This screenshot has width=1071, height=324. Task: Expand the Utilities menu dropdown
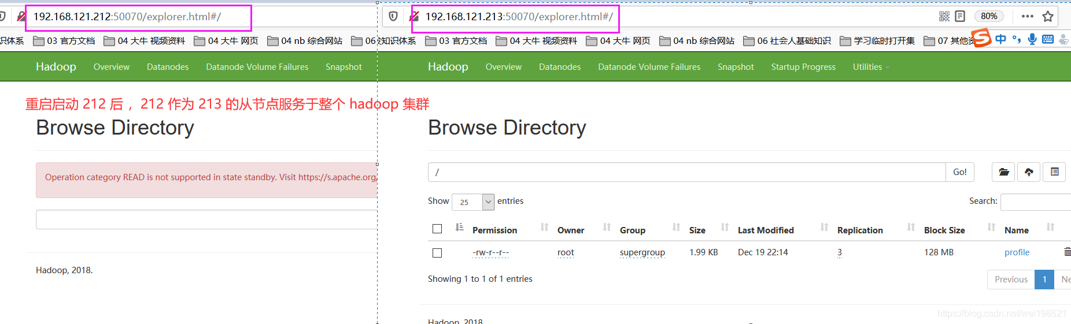point(871,67)
